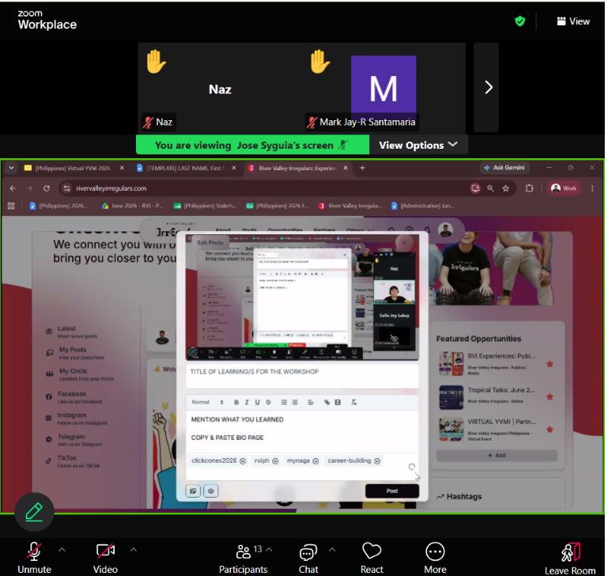605x576 pixels.
Task: Open Telegram link in sidebar
Action: [74, 440]
